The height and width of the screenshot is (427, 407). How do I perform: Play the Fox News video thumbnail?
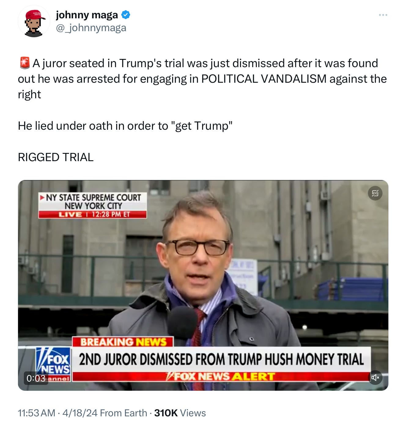(203, 285)
